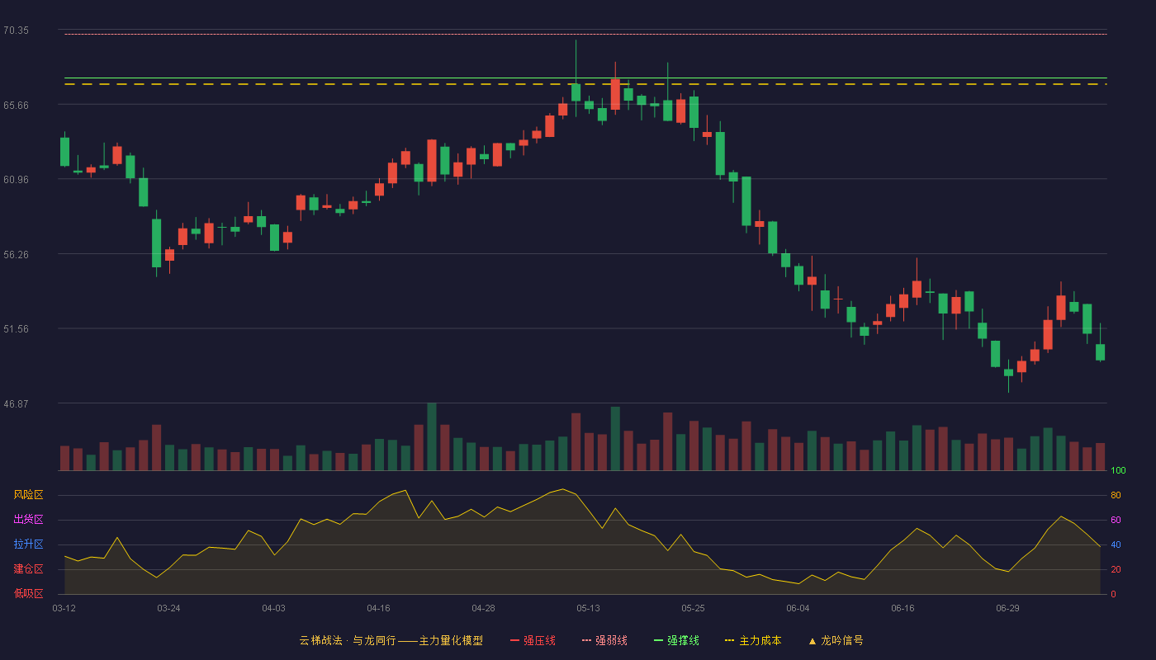Click the 06-16 date label
The image size is (1156, 660).
(903, 608)
